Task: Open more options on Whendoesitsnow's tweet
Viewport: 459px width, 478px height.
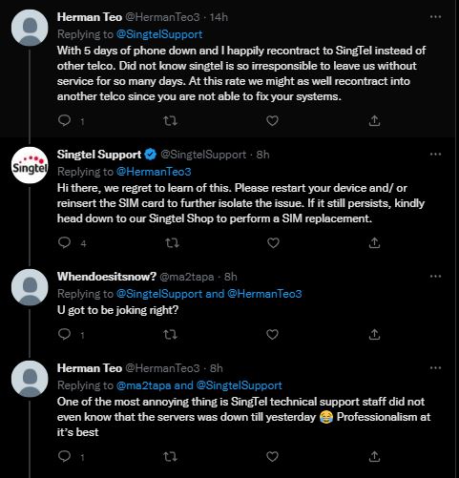Action: (x=435, y=277)
